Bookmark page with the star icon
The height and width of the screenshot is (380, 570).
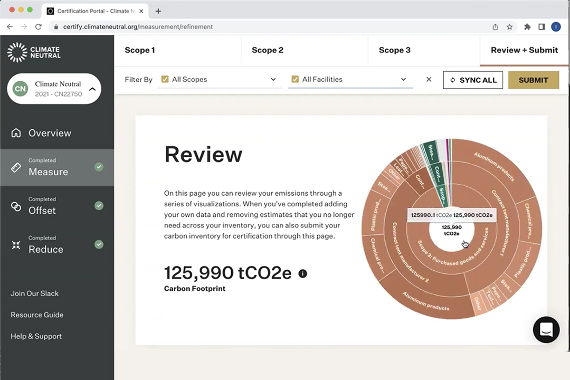pos(509,26)
